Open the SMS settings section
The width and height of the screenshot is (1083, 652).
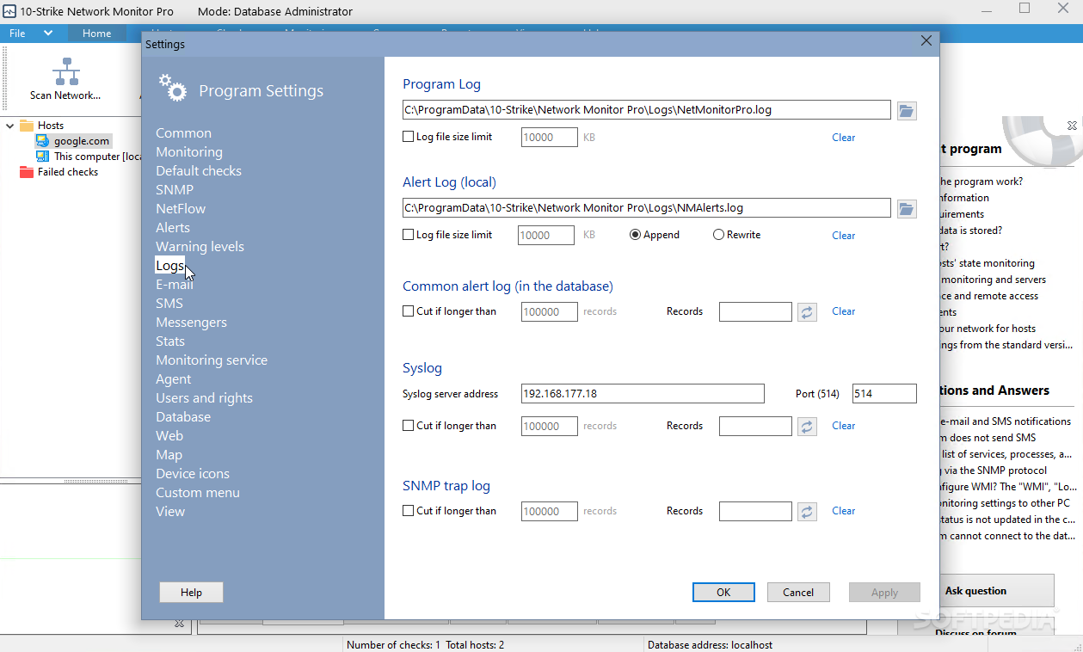point(169,304)
